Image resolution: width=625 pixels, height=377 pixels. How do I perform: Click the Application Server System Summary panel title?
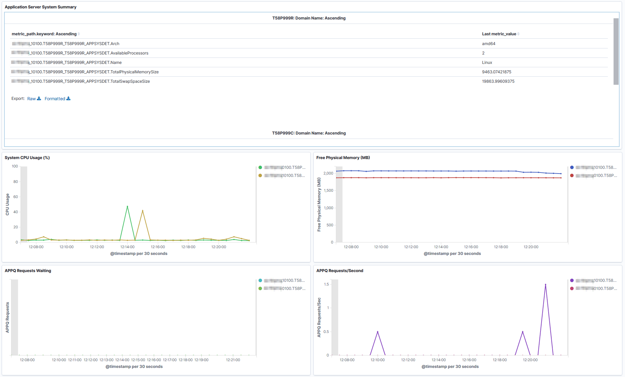40,7
